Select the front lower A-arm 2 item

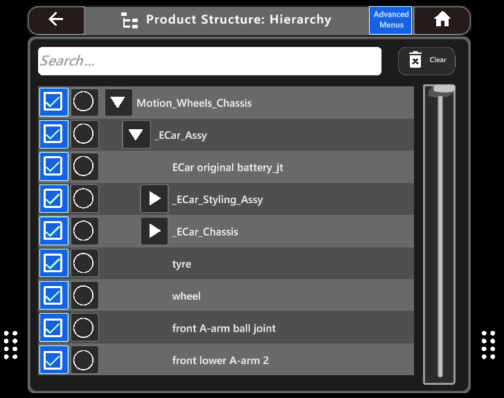click(220, 360)
